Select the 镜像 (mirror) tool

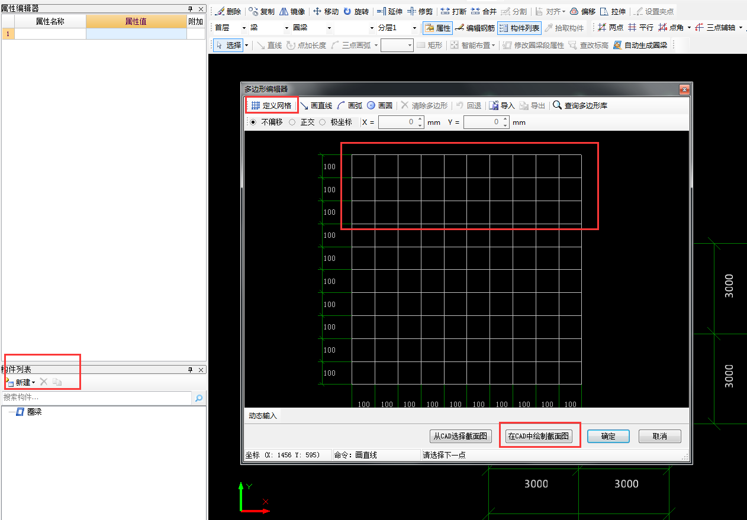tap(292, 11)
